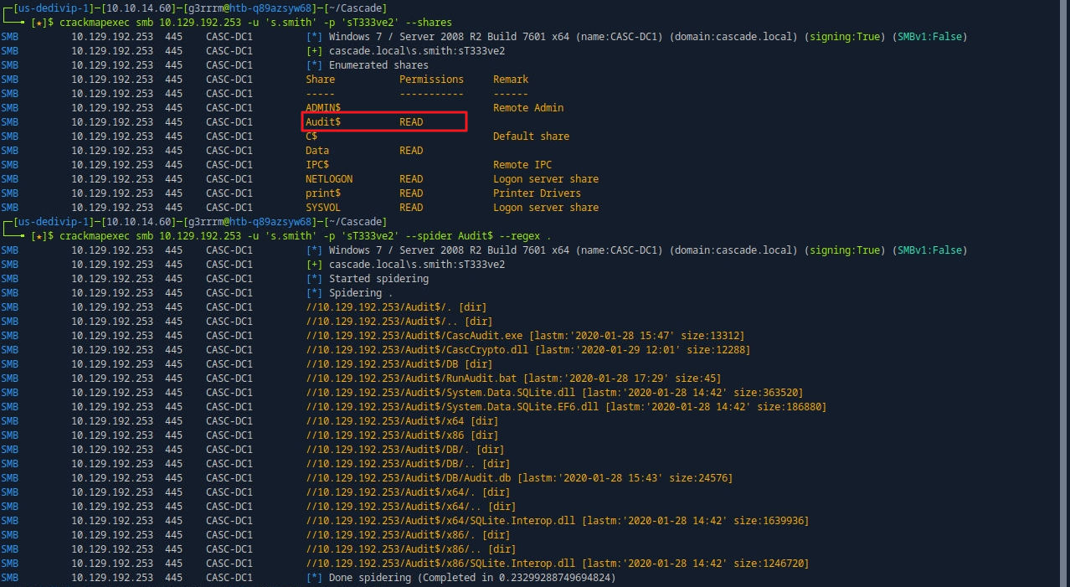Click the Default share remark

[x=531, y=136]
